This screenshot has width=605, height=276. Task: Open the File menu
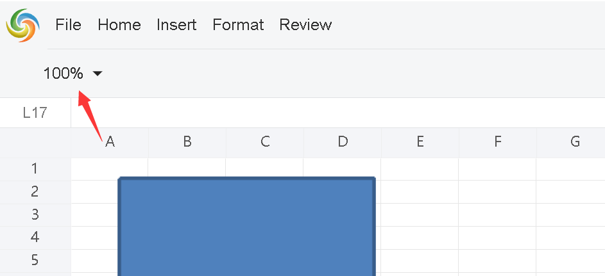point(68,25)
